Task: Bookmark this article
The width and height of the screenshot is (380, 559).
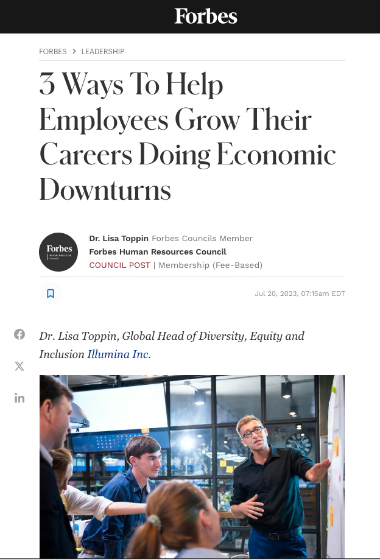Action: coord(51,294)
